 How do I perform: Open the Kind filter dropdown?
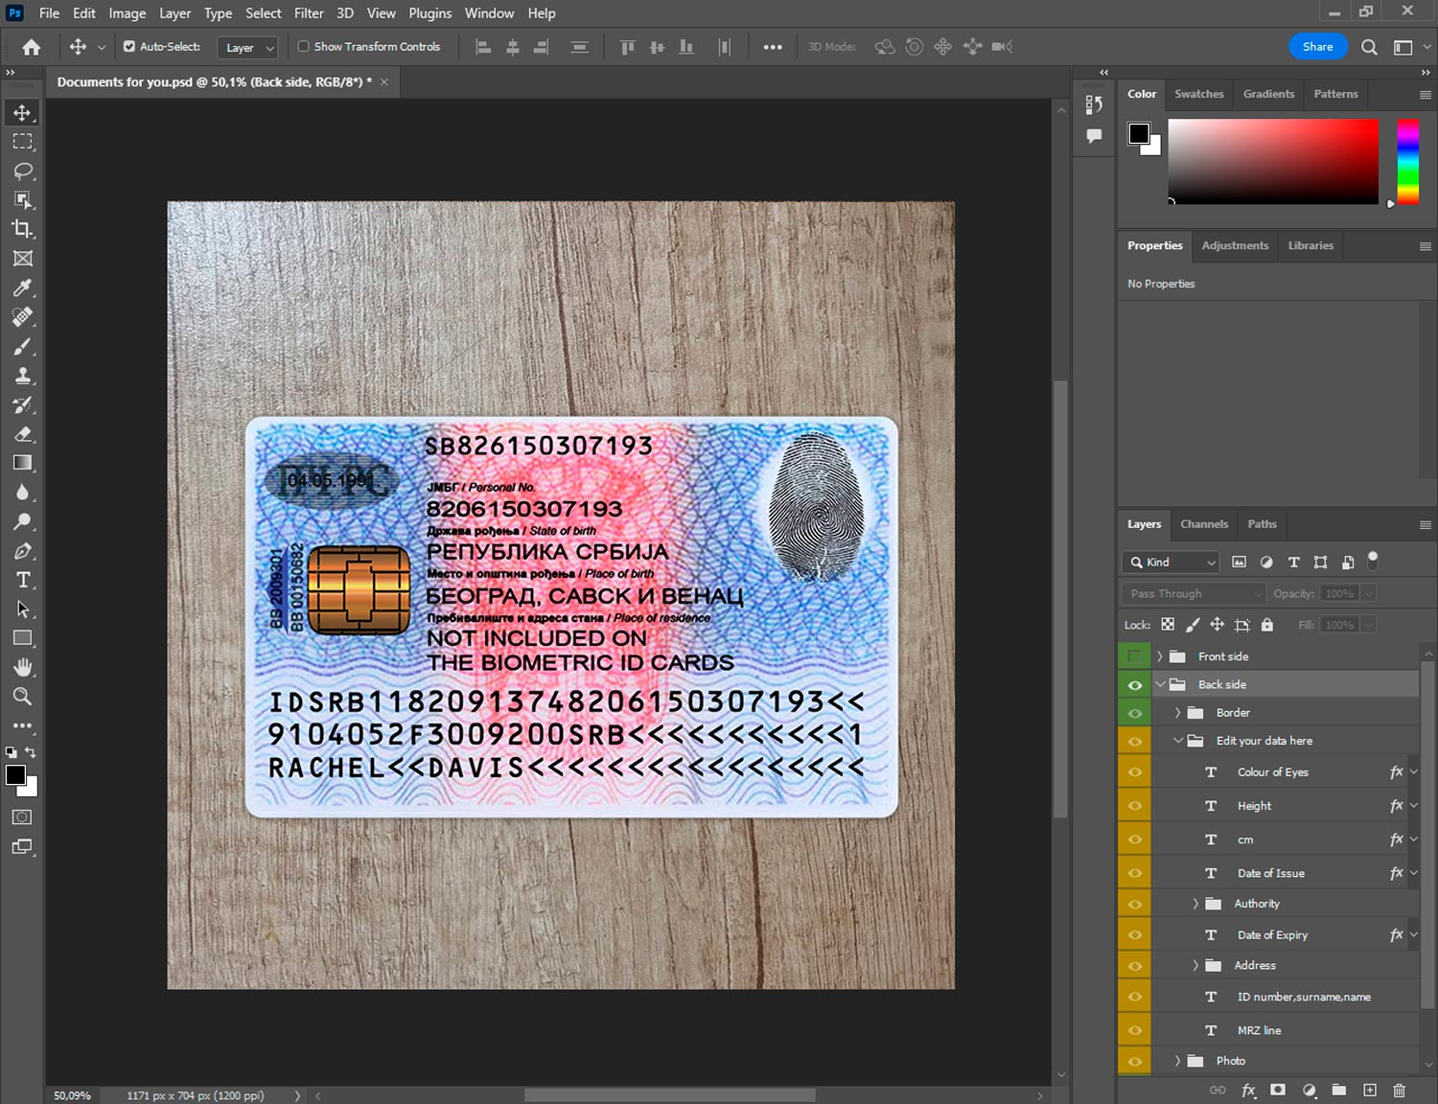click(x=1171, y=563)
